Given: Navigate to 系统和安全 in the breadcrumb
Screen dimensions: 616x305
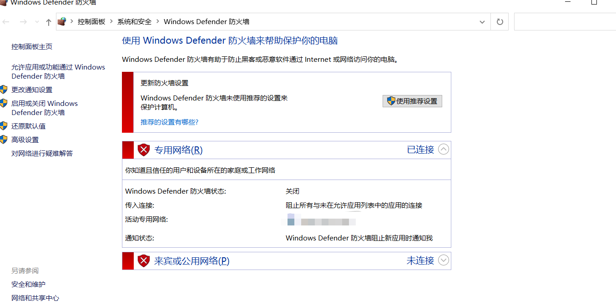Looking at the screenshot, I should click(x=134, y=21).
